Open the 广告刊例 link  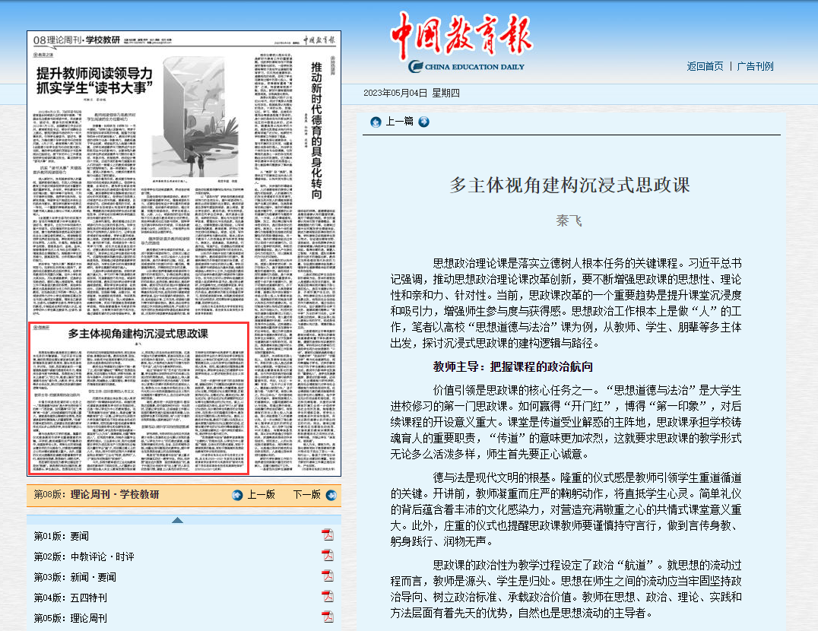pos(755,66)
